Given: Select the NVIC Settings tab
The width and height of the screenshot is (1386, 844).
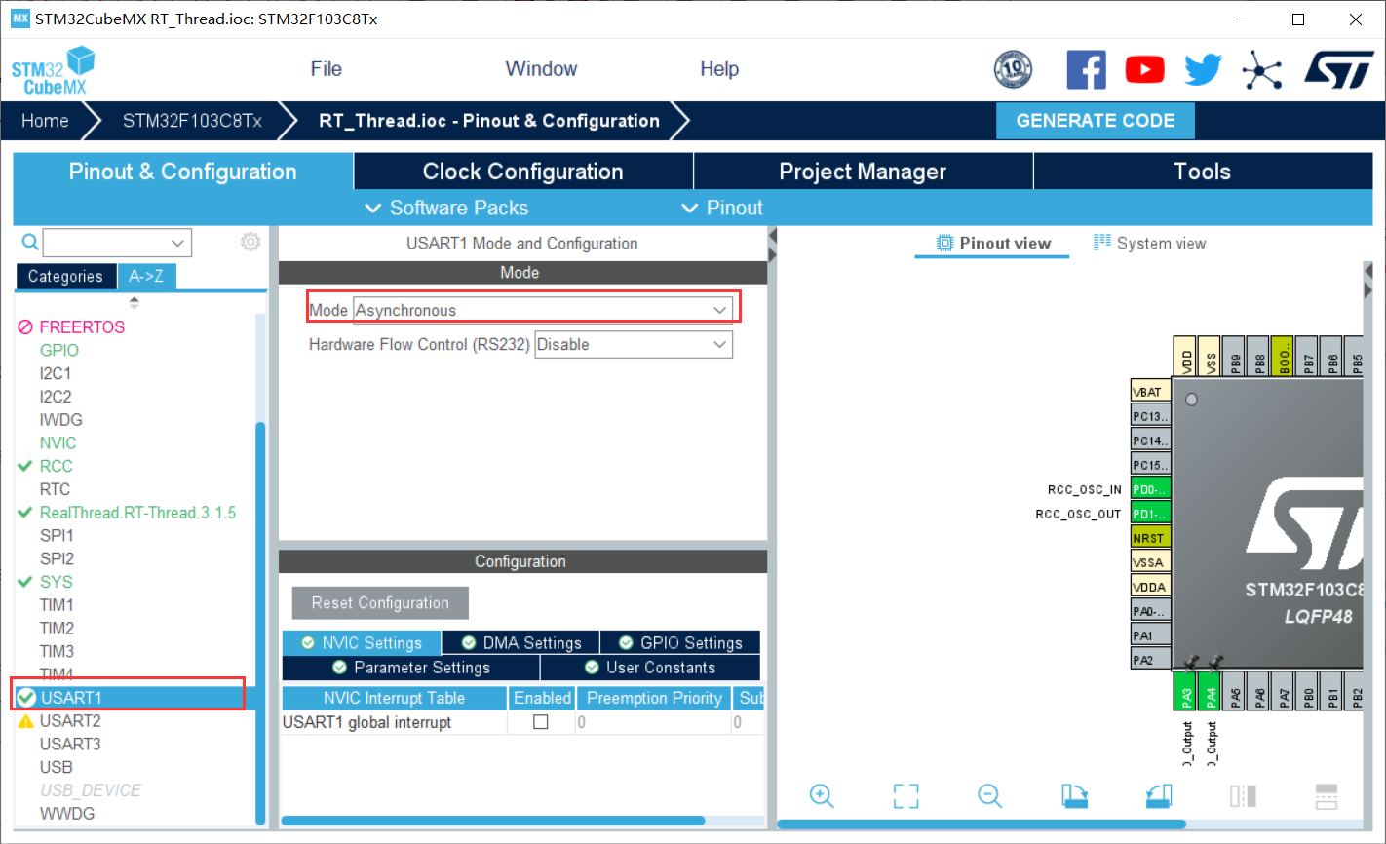Looking at the screenshot, I should pyautogui.click(x=362, y=643).
